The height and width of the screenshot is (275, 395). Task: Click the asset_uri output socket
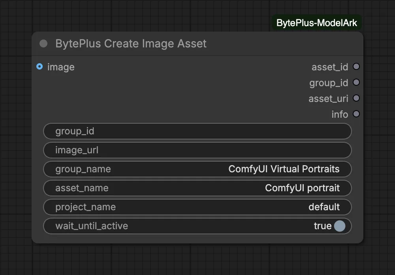356,98
